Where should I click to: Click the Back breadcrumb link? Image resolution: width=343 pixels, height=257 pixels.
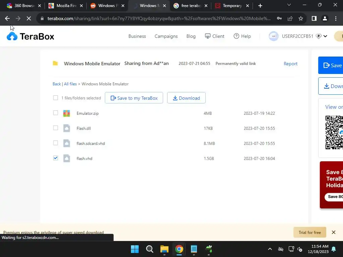57,84
